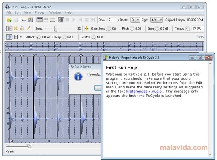Click the grayed-out Save disk icon
This screenshot has width=217, height=160.
16,20
